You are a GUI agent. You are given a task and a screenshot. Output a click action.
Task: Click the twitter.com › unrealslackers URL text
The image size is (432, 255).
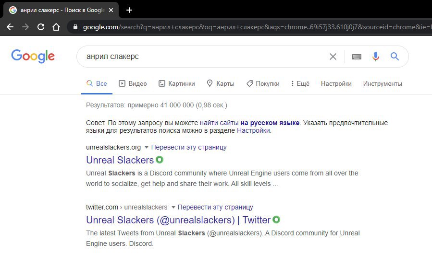tap(126, 207)
